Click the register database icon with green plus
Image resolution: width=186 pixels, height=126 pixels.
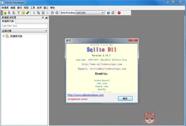pos(5,13)
